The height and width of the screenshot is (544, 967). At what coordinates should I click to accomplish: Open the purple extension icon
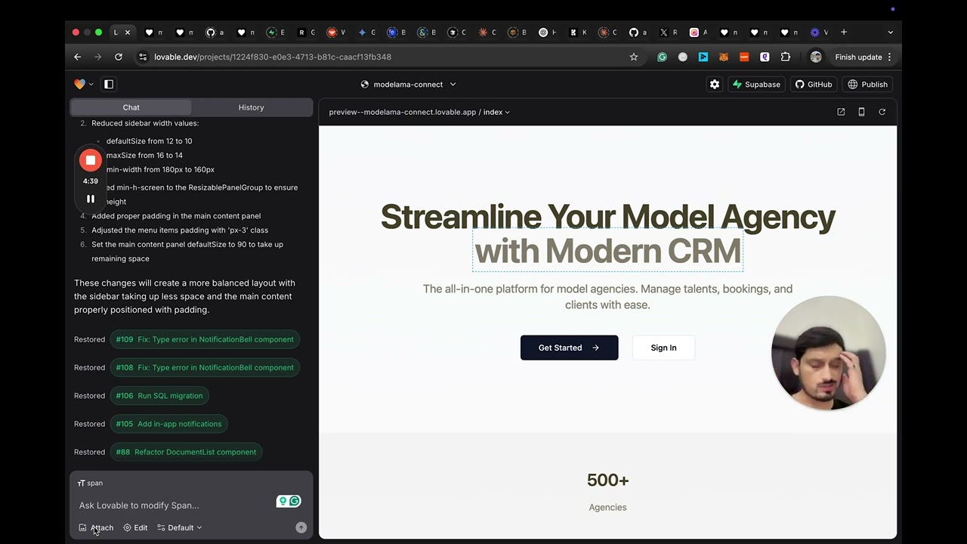[765, 57]
